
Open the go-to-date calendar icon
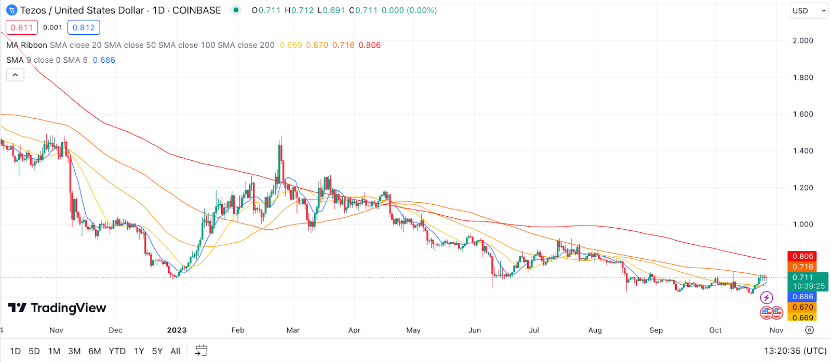click(x=201, y=351)
